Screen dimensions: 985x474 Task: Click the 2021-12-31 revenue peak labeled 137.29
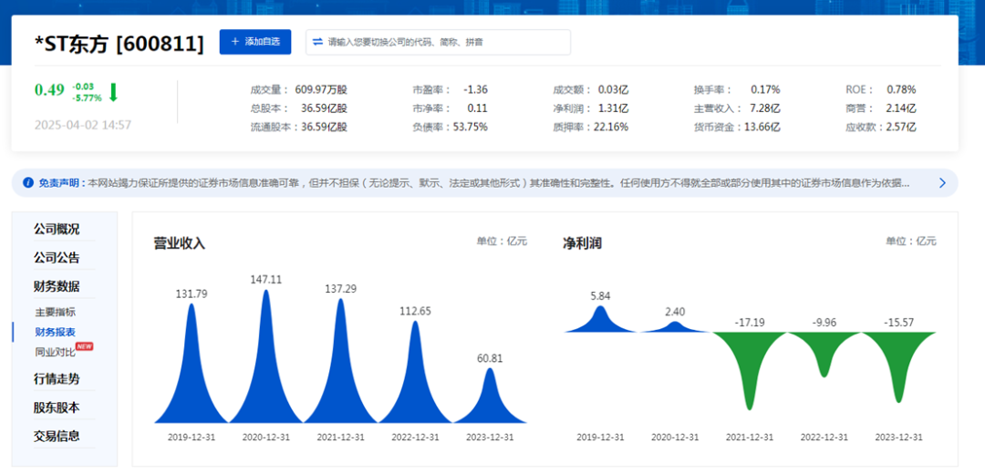(340, 360)
